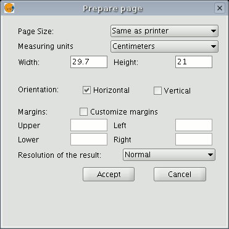Click the Prepare page title bar
The height and width of the screenshot is (229, 229).
113,8
